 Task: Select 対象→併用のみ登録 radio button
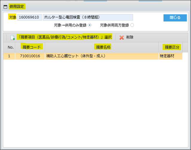point(90,25)
